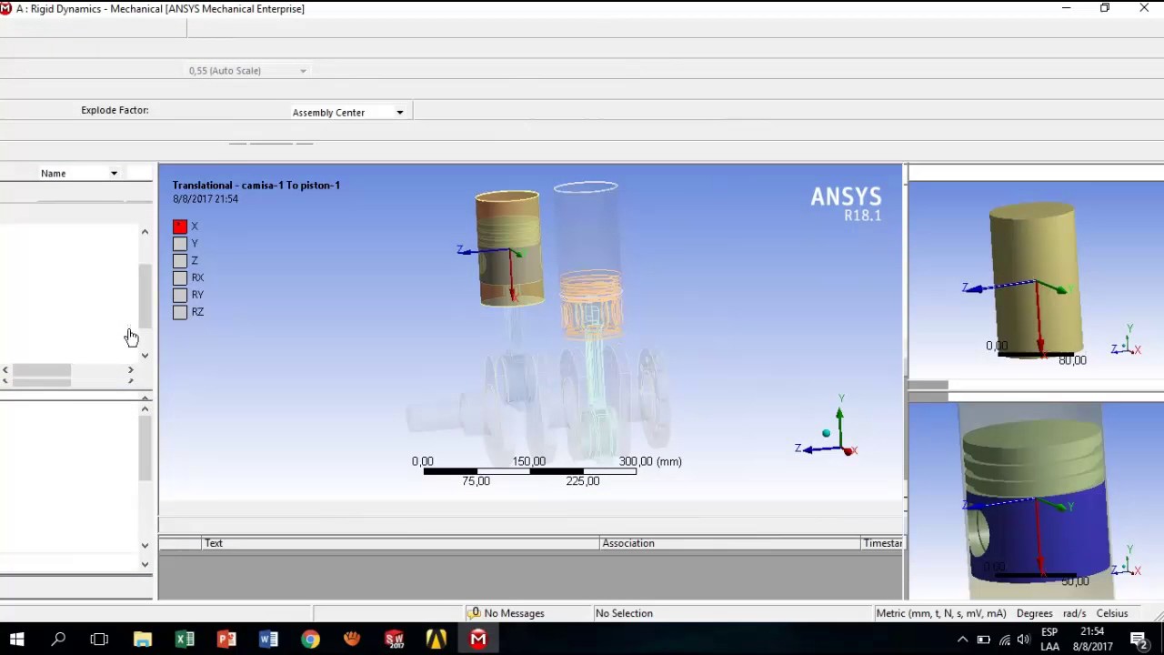Open Google Chrome from the taskbar
This screenshot has height=655, width=1164.
[x=310, y=640]
